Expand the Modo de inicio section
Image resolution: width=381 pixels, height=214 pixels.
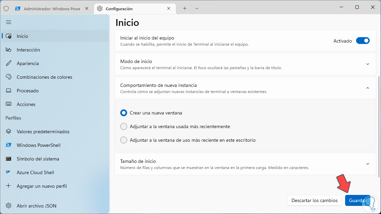click(x=368, y=64)
